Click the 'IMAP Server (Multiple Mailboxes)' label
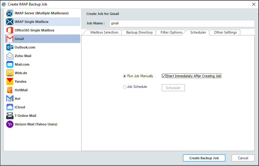259x166 pixels. 42,13
